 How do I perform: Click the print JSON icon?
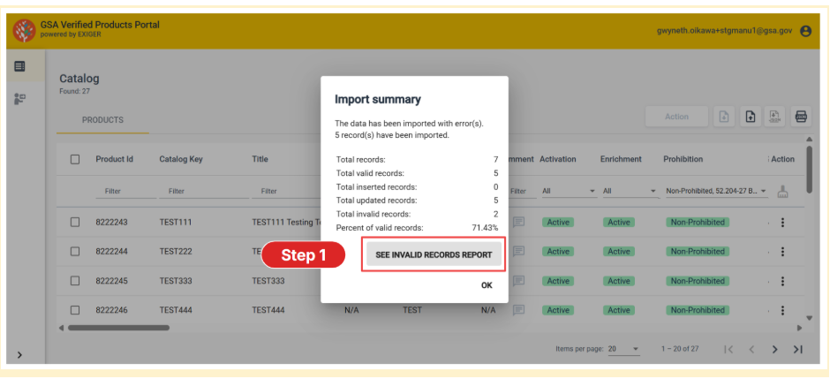tap(801, 117)
